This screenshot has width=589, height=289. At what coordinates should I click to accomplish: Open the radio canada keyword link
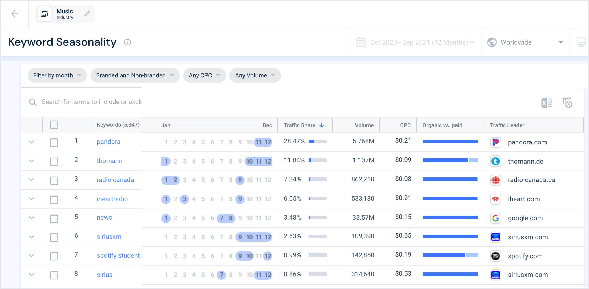[x=115, y=180]
